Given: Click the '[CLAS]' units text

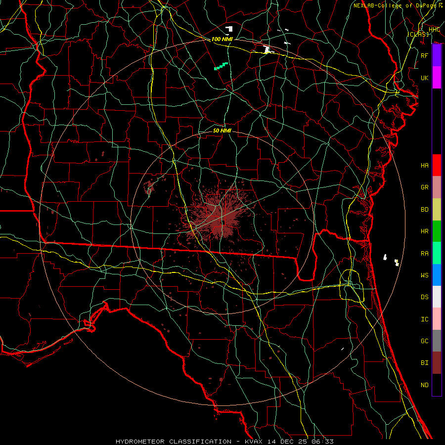Looking at the screenshot, I should pyautogui.click(x=418, y=34).
